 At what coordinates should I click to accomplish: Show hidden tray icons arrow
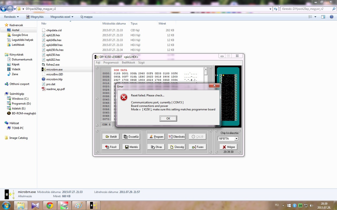(x=284, y=206)
